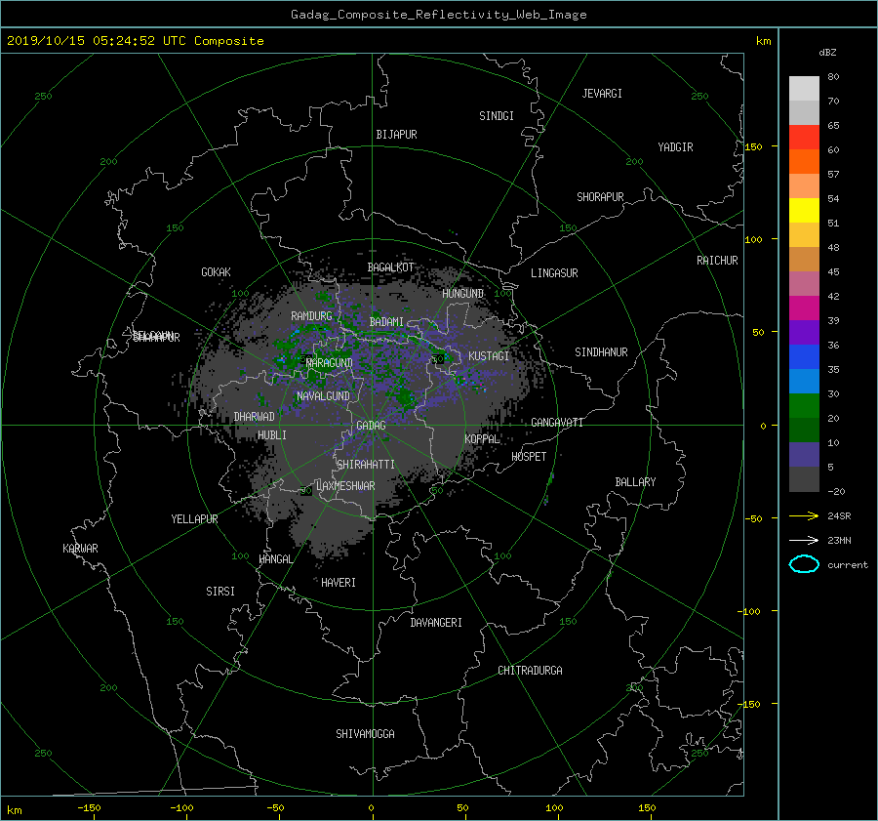878x821 pixels.
Task: Pick the green 20-30 dBZ color swatch
Action: [804, 405]
